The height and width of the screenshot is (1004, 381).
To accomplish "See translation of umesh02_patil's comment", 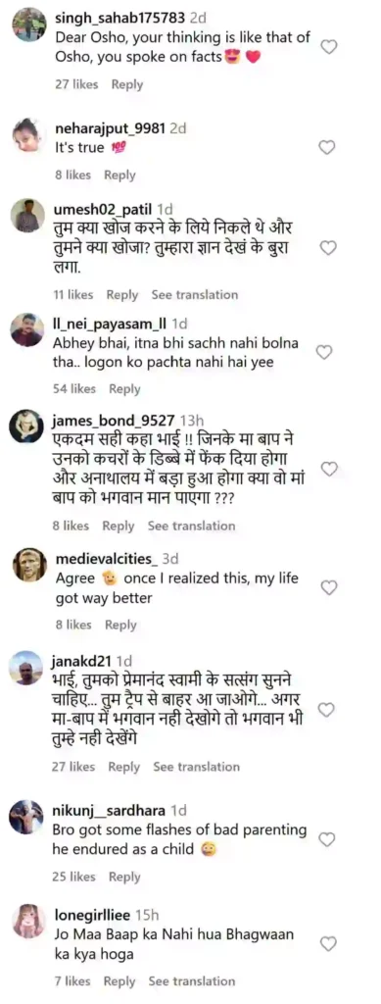I will [194, 294].
